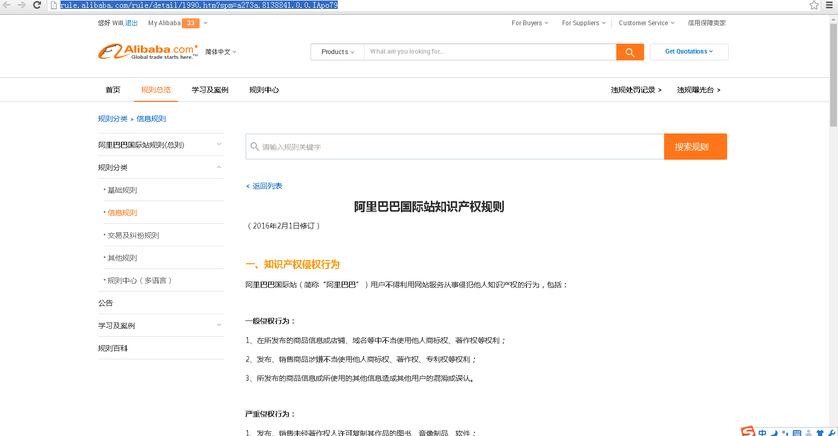The height and width of the screenshot is (436, 838).
Task: Click the 请输入规则关键字 rule search field
Action: [x=455, y=147]
